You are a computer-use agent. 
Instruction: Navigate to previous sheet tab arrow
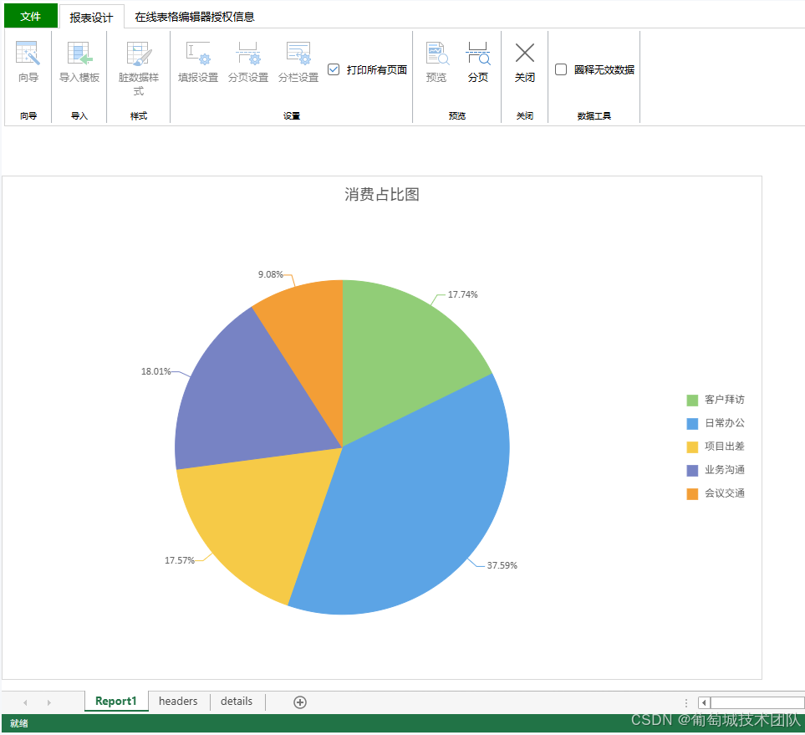[x=25, y=702]
